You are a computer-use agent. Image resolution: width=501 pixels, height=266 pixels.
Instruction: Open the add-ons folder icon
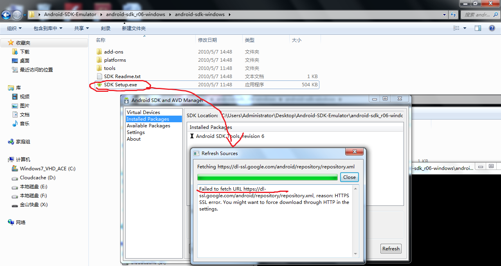99,52
